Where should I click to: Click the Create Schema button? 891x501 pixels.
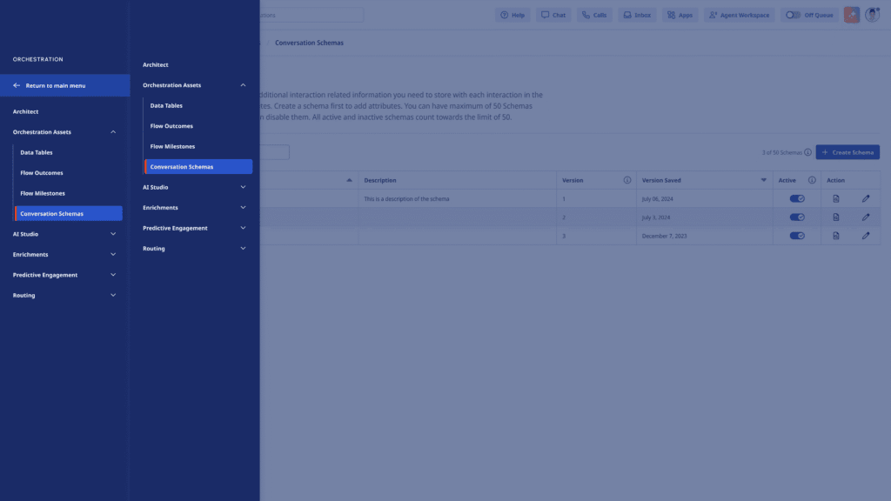[x=847, y=152]
